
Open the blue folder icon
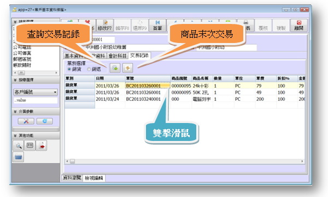click(x=19, y=157)
